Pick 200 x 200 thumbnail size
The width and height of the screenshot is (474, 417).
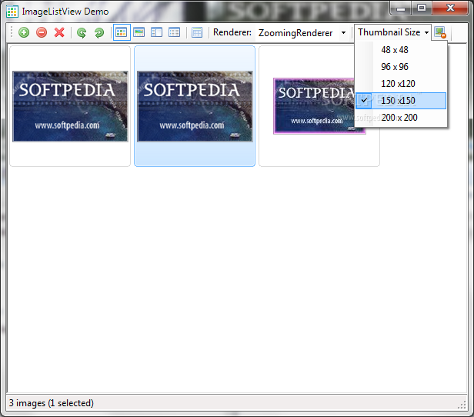click(401, 118)
